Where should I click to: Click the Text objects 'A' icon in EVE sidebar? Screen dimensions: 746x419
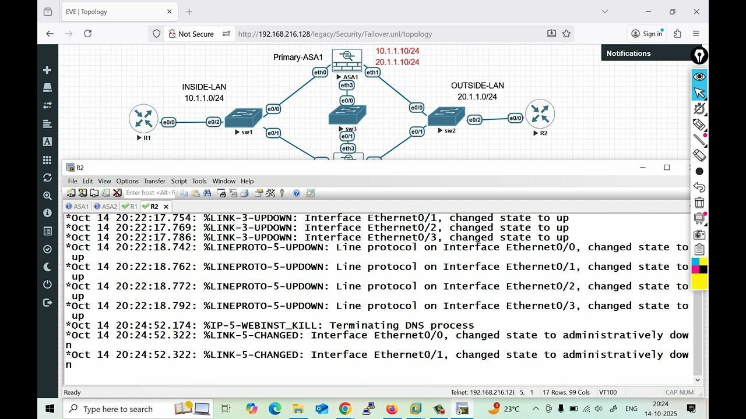coord(47,141)
